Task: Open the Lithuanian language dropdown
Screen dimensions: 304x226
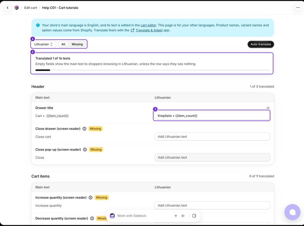Action: (44, 44)
